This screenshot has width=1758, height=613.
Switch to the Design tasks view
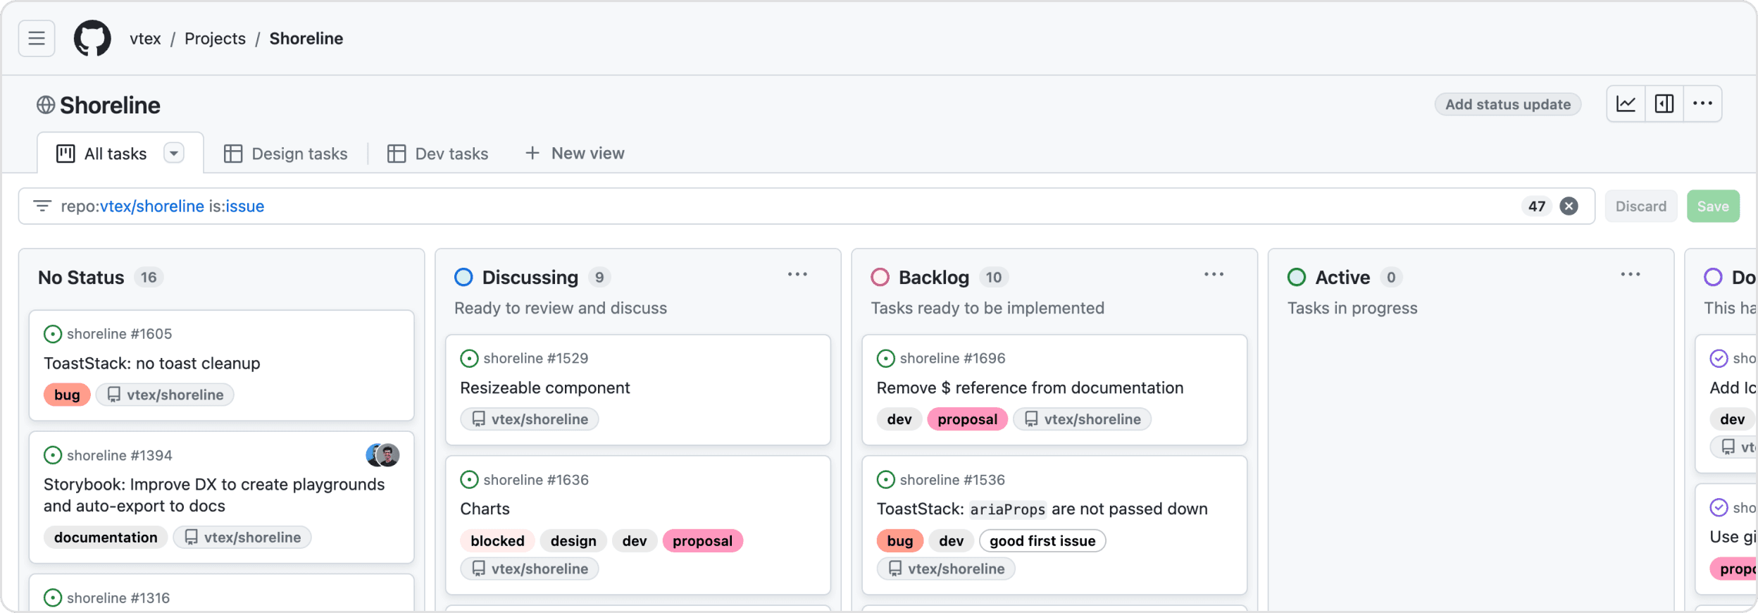(x=286, y=154)
